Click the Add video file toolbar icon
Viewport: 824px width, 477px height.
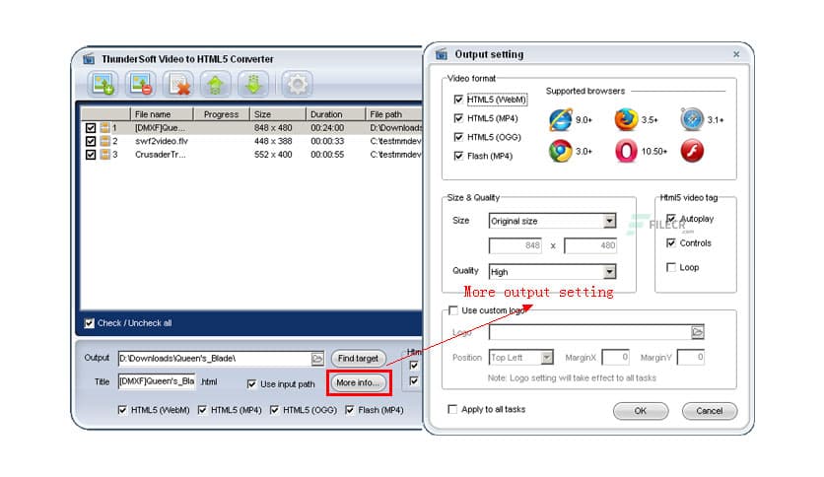pyautogui.click(x=103, y=84)
